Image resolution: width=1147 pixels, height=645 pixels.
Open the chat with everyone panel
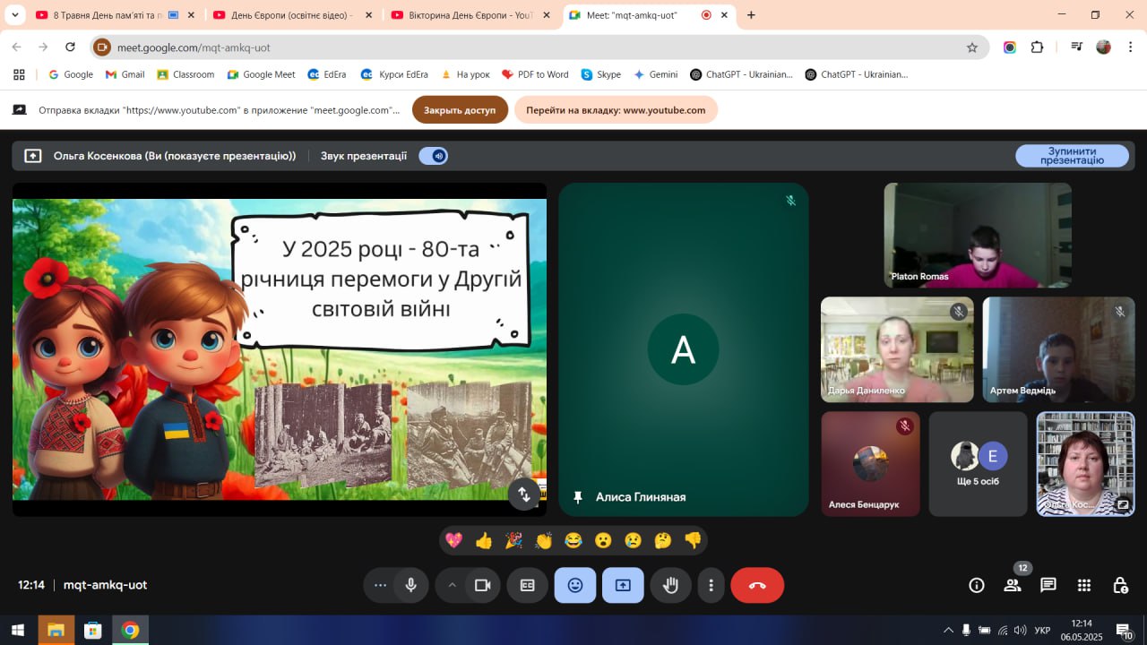coord(1048,585)
